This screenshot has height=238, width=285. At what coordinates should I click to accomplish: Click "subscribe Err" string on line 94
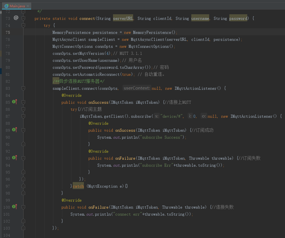click(x=157, y=165)
